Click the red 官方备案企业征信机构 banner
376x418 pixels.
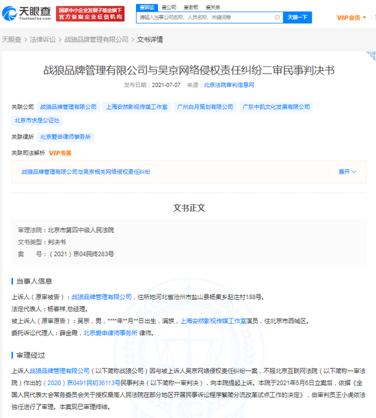coord(90,14)
